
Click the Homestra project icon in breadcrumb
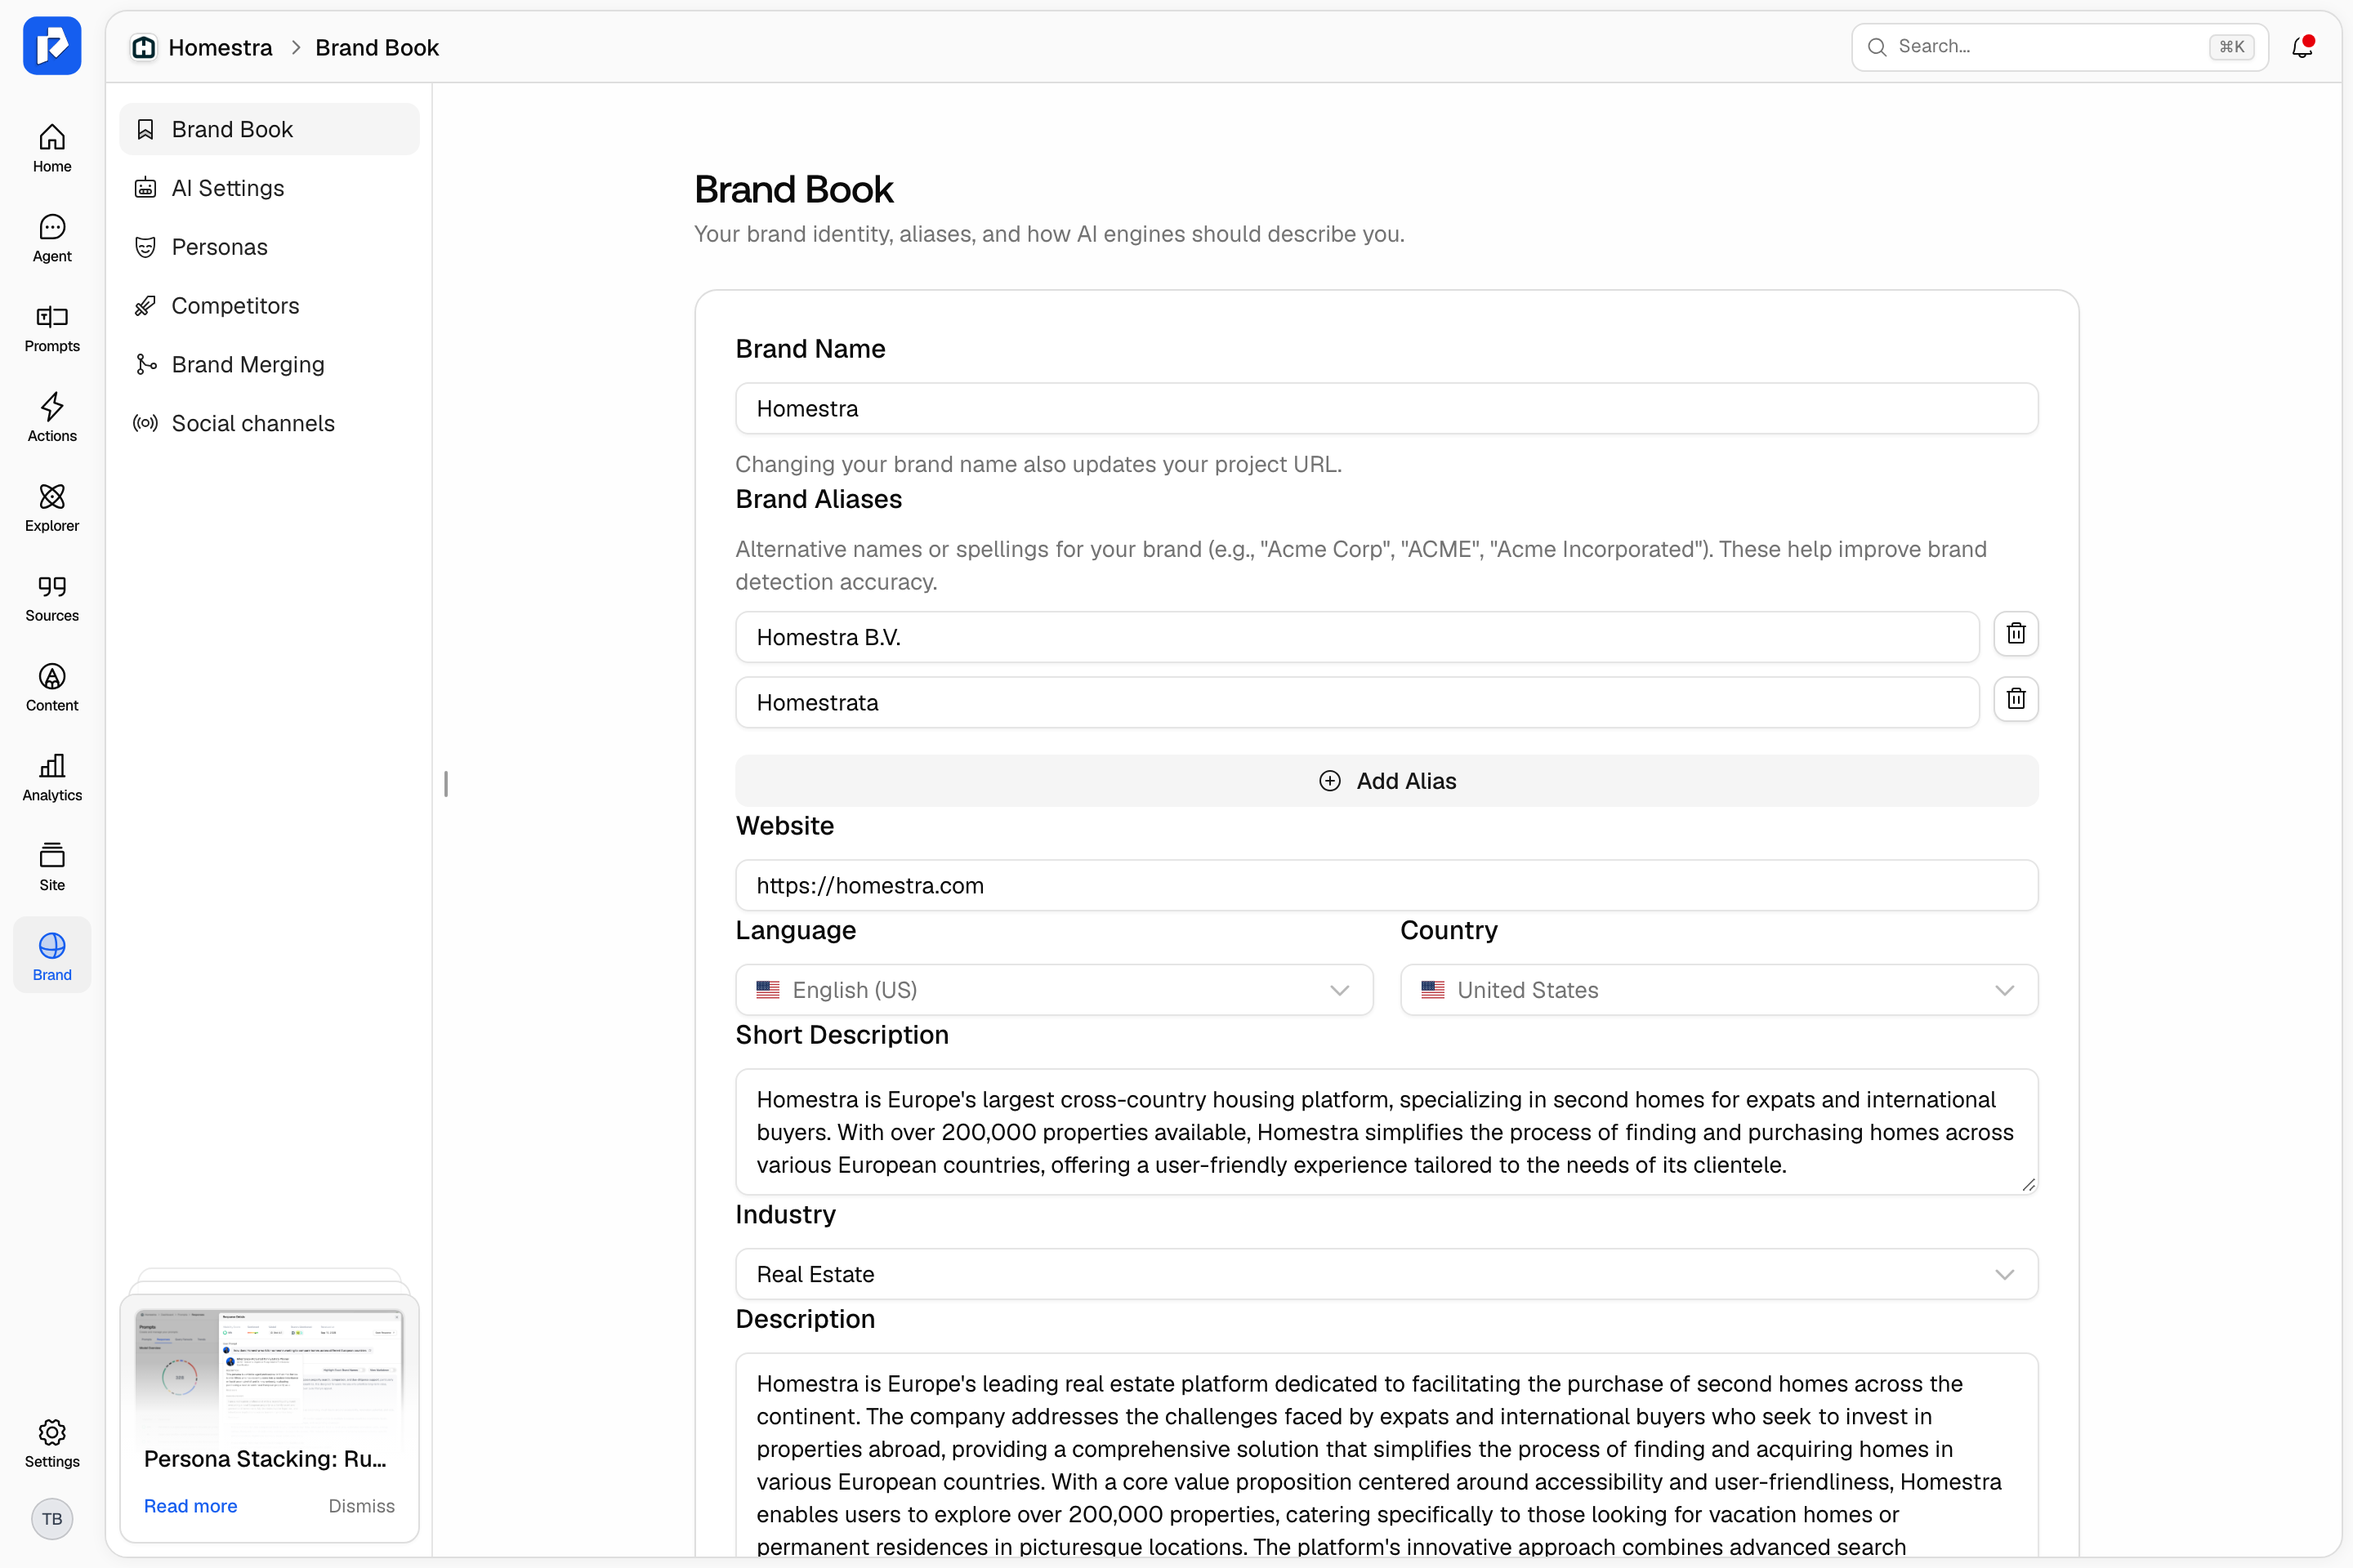[144, 47]
